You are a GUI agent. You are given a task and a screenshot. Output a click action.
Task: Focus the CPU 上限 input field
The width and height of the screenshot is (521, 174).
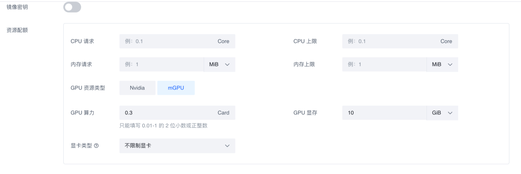coord(400,41)
